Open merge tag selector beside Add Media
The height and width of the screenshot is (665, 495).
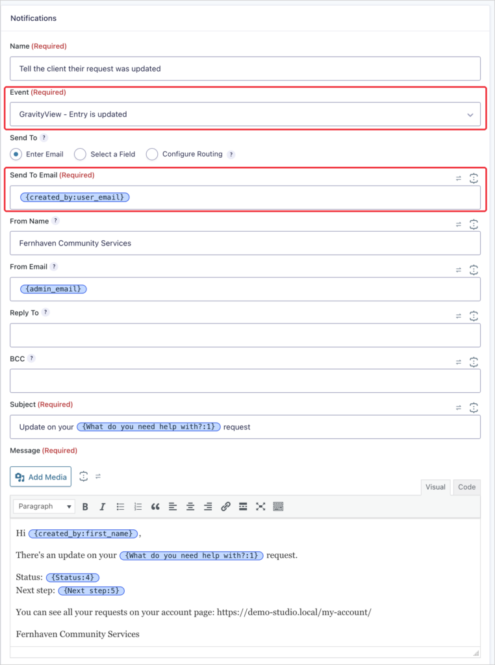click(84, 476)
